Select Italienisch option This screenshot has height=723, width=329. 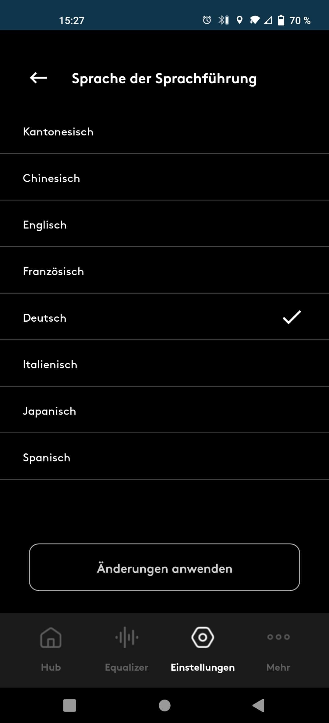pos(164,365)
